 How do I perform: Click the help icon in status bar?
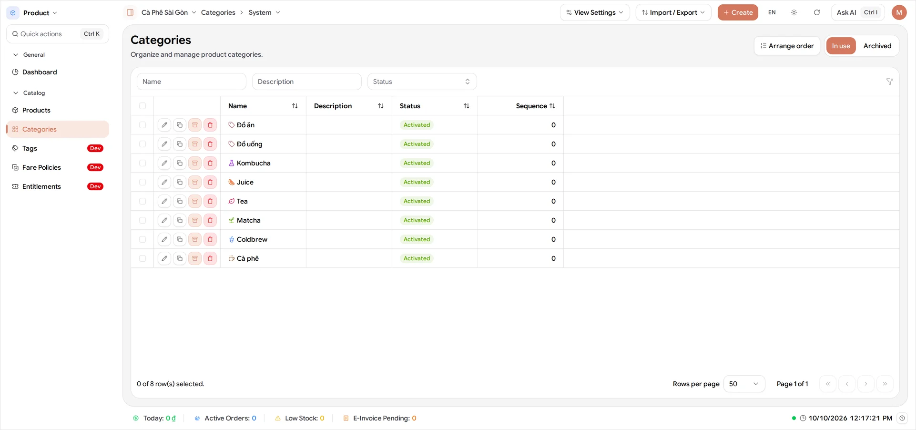click(902, 418)
